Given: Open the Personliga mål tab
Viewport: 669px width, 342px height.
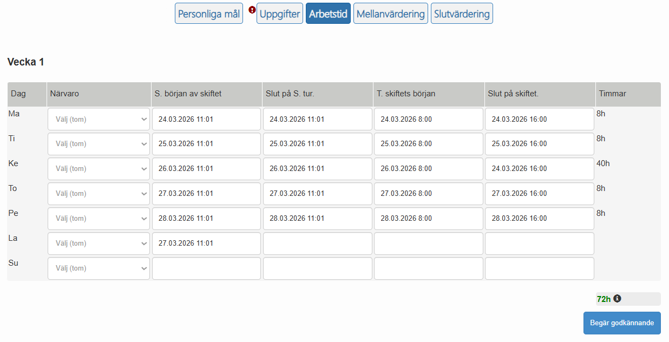Looking at the screenshot, I should tap(208, 13).
